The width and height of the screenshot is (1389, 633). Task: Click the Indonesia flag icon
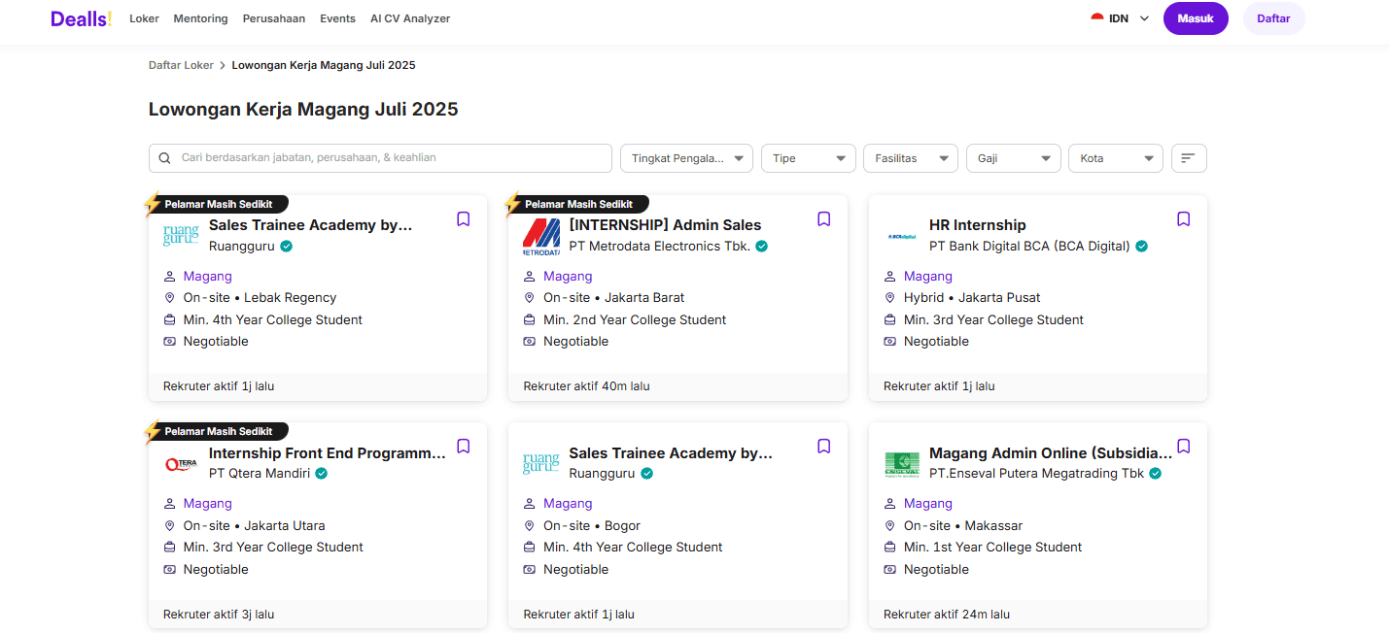click(x=1097, y=18)
